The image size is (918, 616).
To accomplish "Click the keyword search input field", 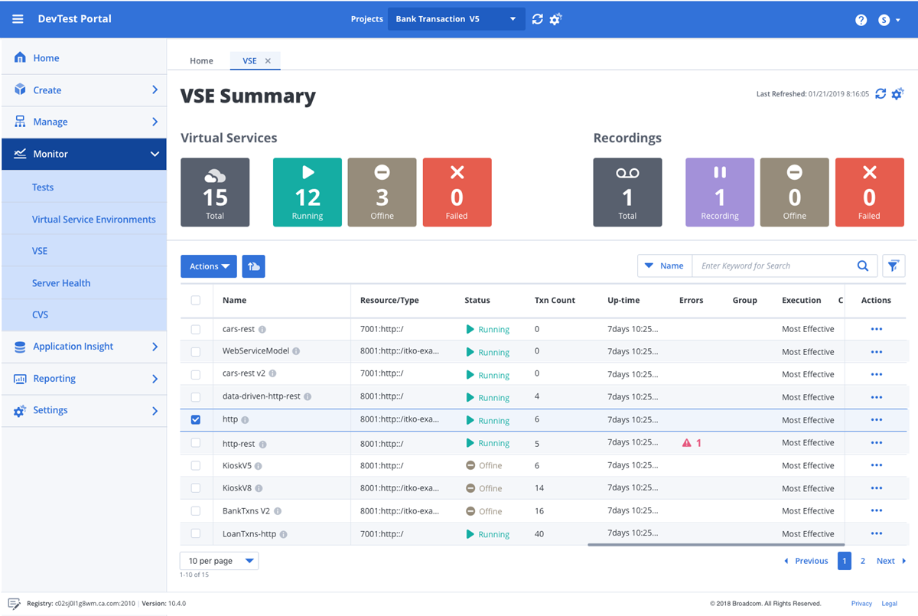I will coord(773,266).
